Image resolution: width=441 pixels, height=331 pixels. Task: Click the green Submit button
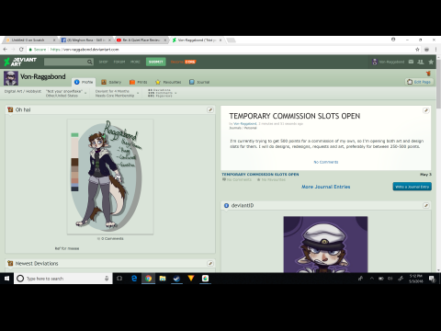point(155,62)
